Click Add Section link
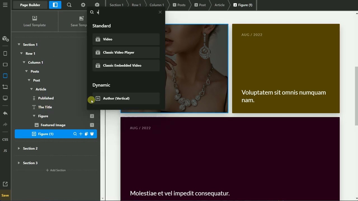Image resolution: width=358 pixels, height=201 pixels. pos(56,170)
